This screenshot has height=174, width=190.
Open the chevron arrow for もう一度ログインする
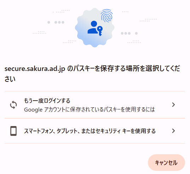[173, 104]
